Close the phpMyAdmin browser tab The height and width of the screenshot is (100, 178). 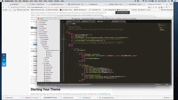[x=27, y=4]
